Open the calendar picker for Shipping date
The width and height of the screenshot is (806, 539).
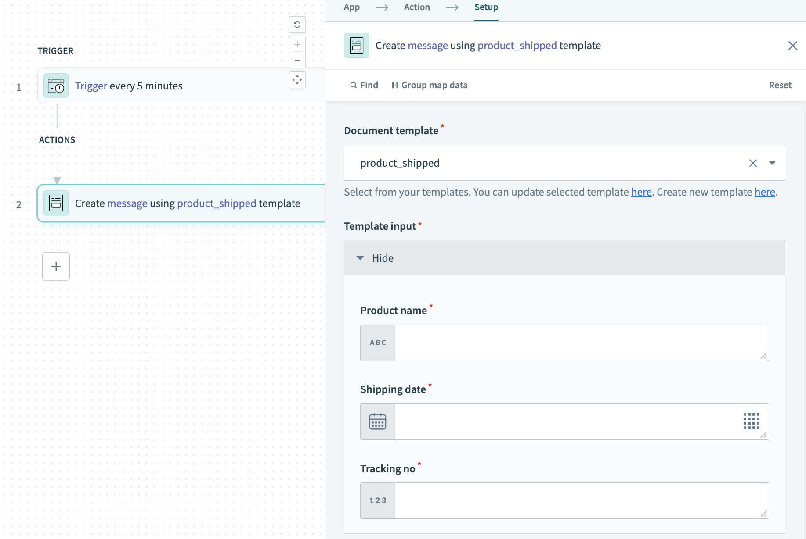pos(377,421)
